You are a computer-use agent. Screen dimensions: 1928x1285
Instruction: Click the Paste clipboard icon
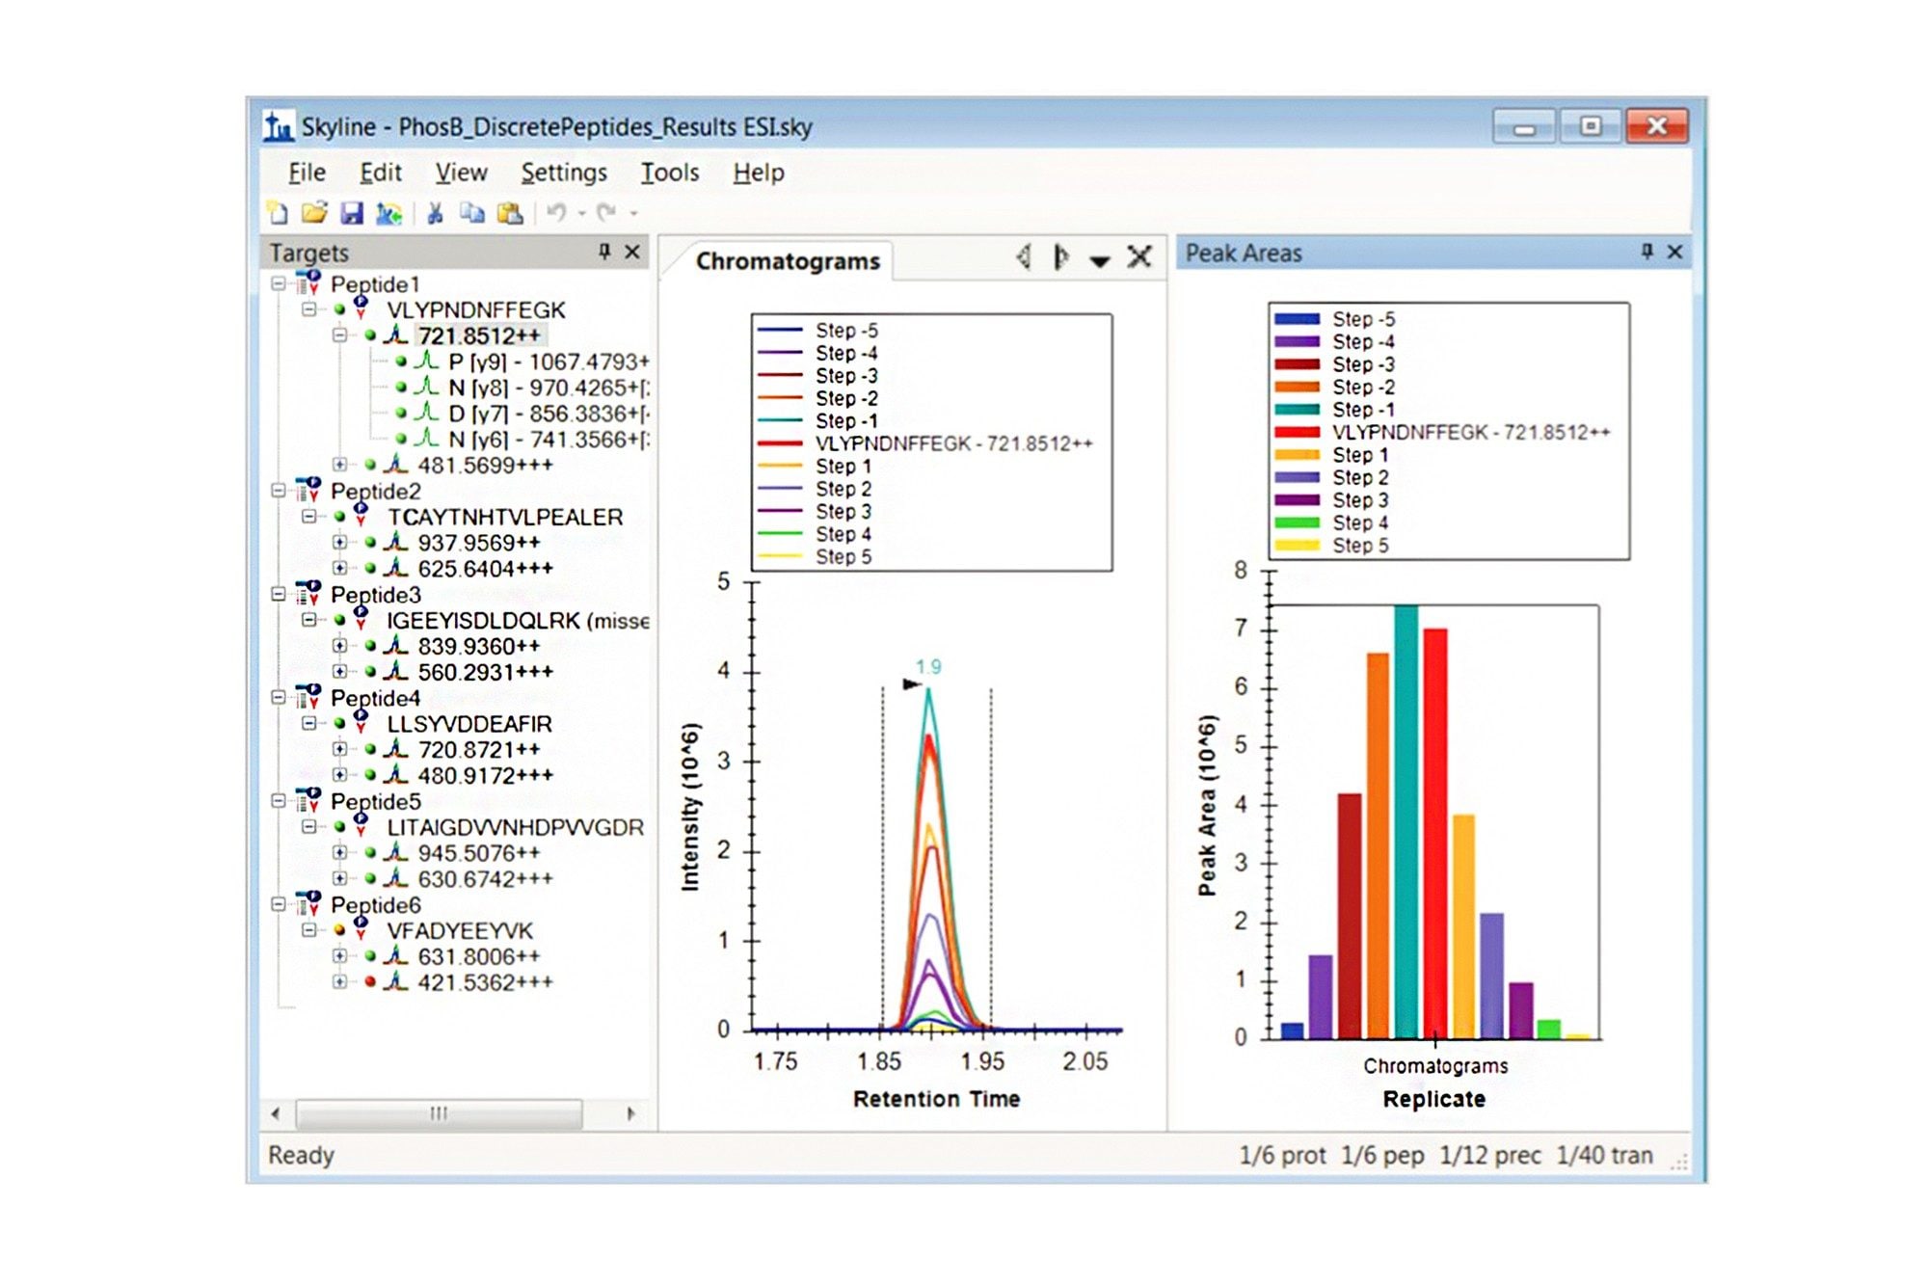(x=510, y=213)
